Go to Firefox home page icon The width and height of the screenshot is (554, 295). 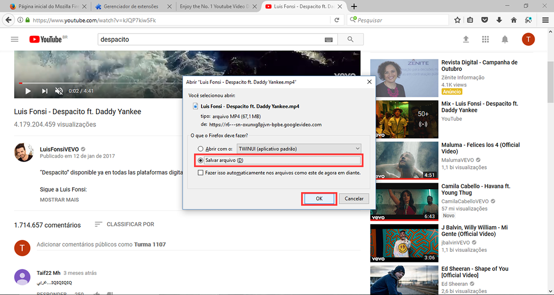click(x=514, y=20)
